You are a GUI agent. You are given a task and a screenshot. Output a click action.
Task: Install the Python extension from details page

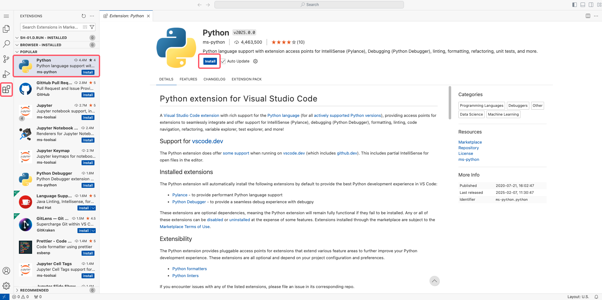tap(210, 61)
